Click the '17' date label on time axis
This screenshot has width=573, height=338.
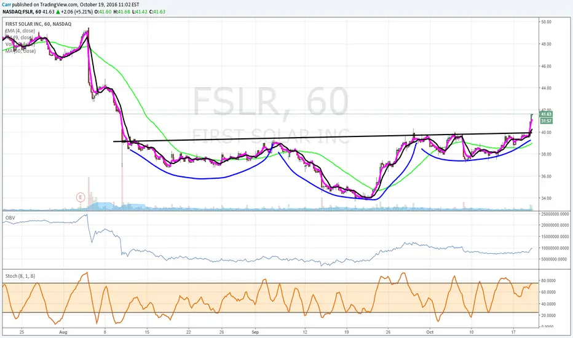(513, 332)
